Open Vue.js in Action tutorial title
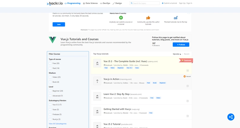The image size is (240, 128). coord(111,79)
